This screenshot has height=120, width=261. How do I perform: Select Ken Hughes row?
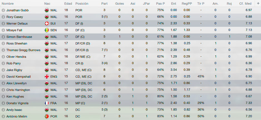tap(130, 96)
